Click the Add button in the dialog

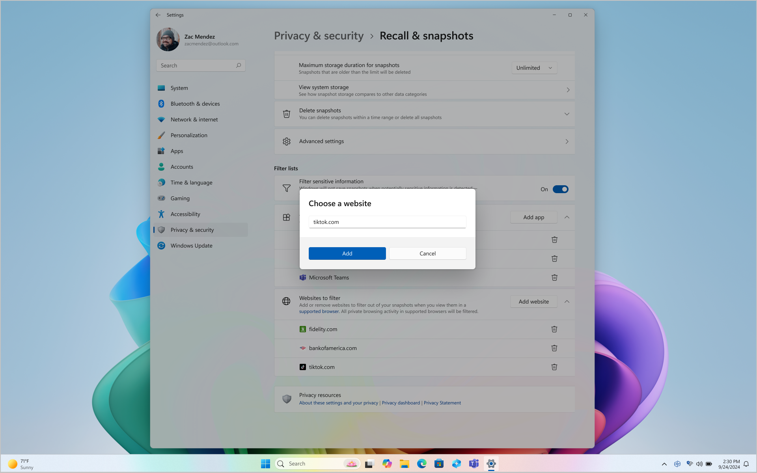point(347,253)
